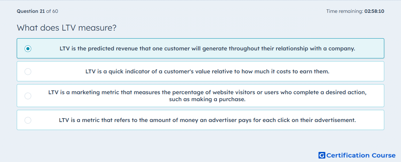Click the bold 'Question 21' label
The width and height of the screenshot is (401, 162).
(x=31, y=11)
